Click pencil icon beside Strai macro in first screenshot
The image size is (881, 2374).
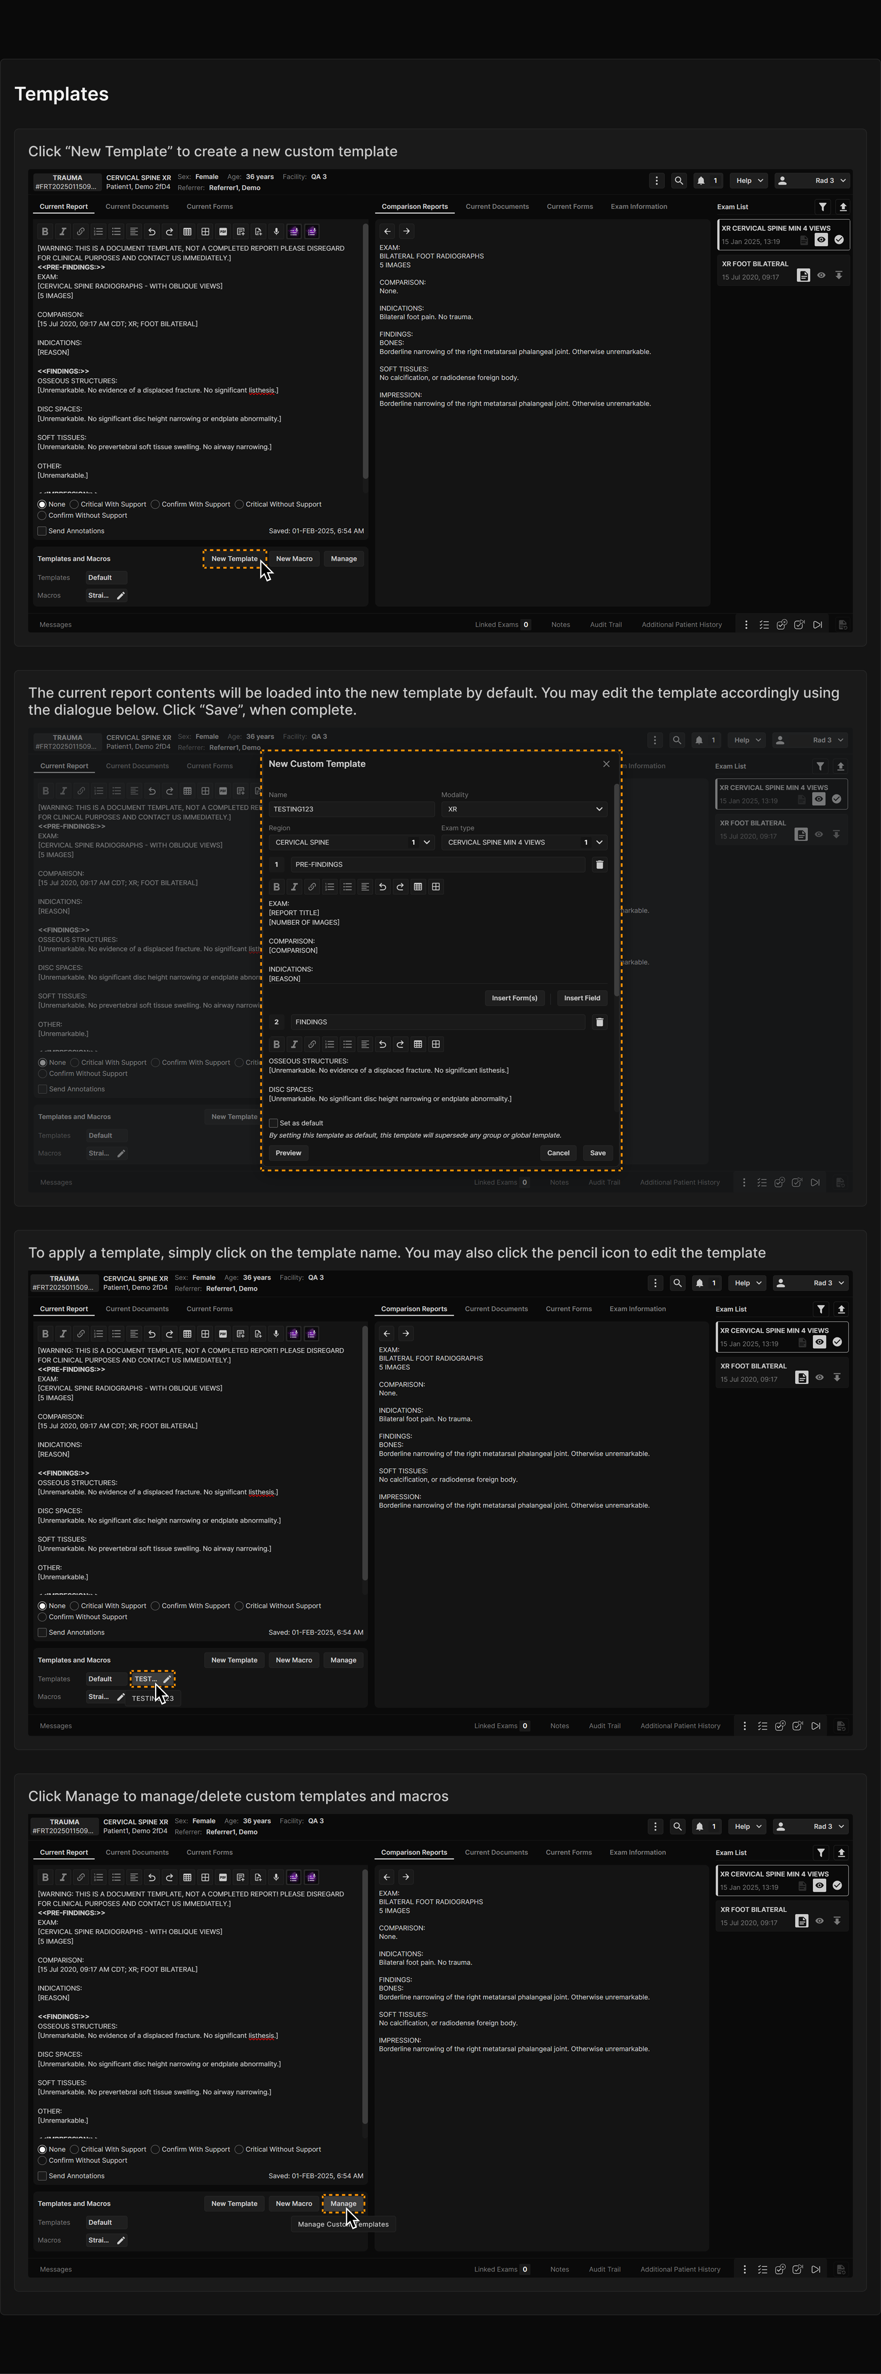[121, 595]
